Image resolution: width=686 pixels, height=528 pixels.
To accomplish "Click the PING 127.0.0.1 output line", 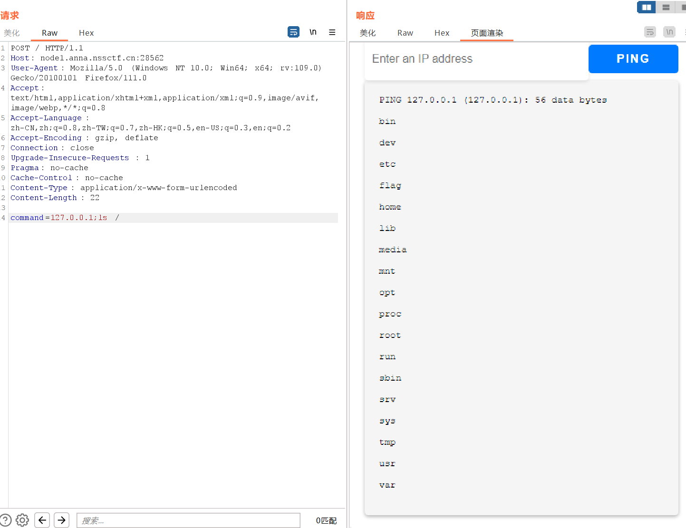I will click(493, 100).
